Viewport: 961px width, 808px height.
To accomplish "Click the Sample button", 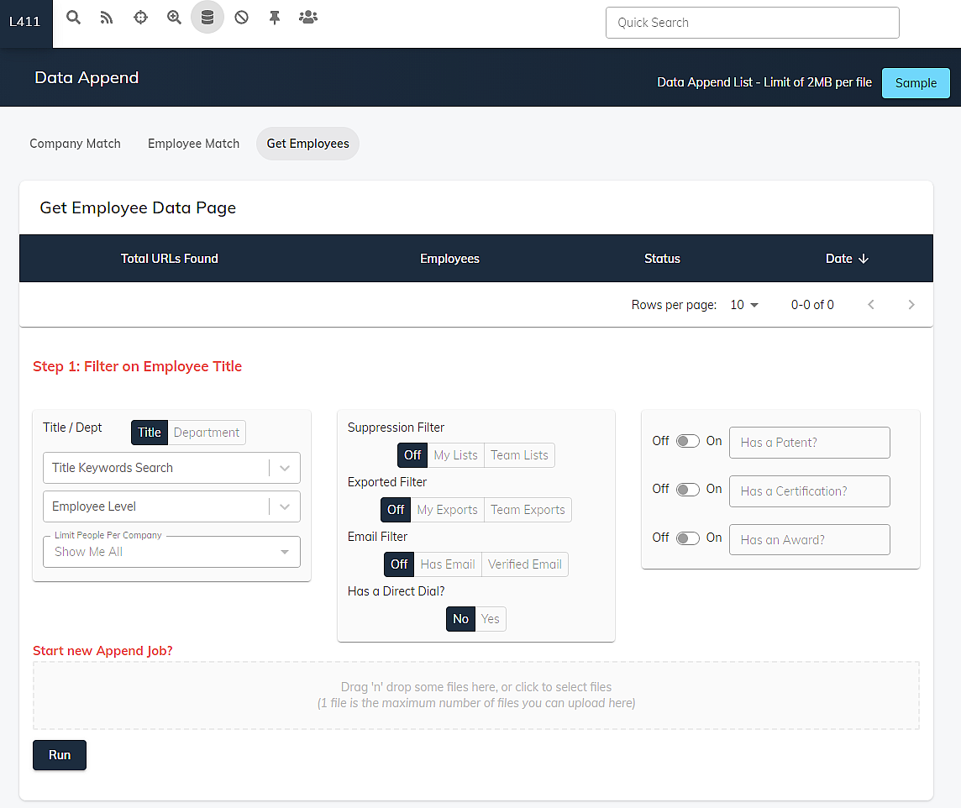I will pos(916,83).
